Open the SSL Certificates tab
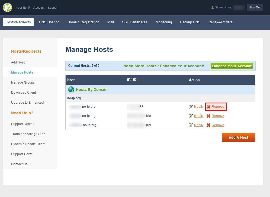270x197 pixels. [x=135, y=22]
